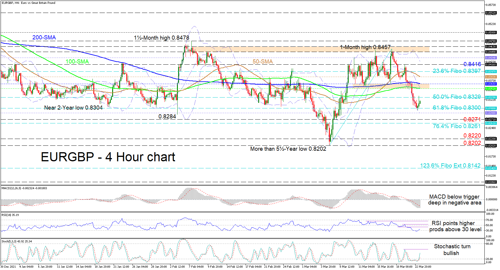Select the '7 Feb 04:00' time axis label
Screen dimensions: 500x270
point(196,267)
